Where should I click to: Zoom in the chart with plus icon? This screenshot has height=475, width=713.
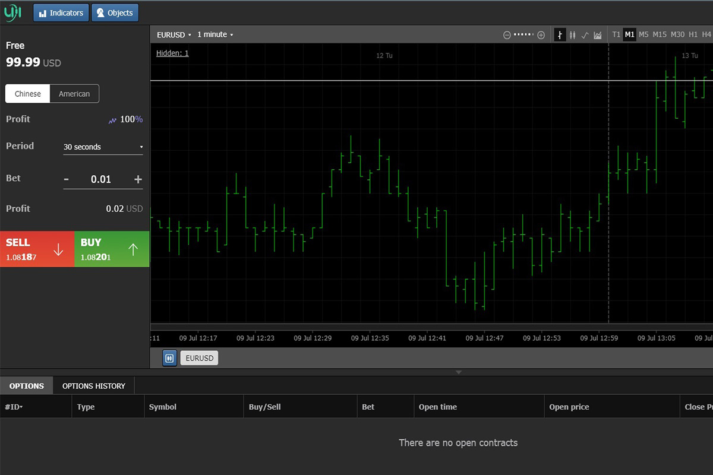pos(541,35)
